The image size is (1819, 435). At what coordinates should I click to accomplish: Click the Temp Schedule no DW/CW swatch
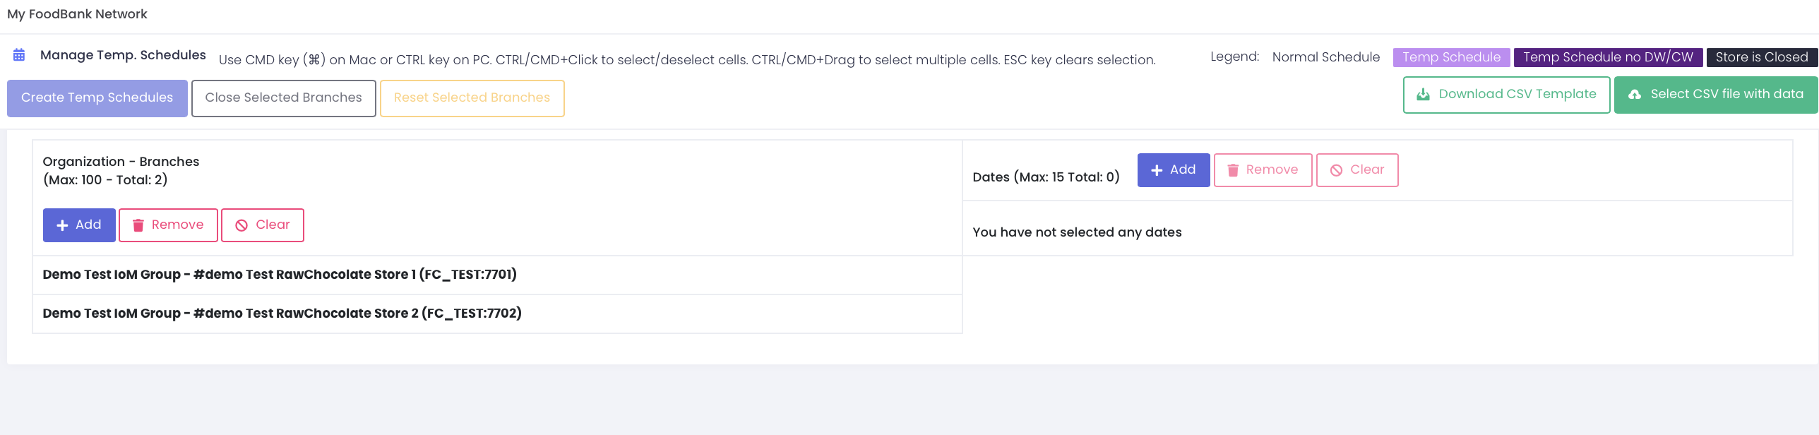(x=1608, y=57)
